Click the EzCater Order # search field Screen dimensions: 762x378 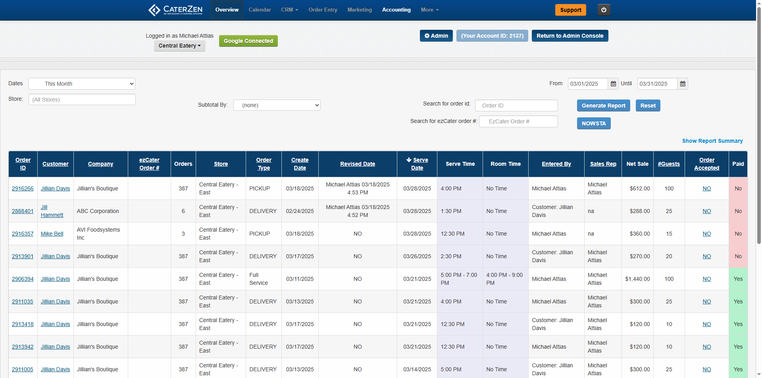[518, 121]
